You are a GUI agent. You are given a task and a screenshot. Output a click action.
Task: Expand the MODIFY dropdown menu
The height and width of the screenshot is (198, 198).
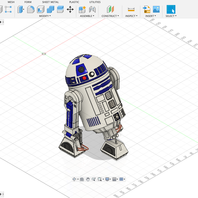click(45, 16)
